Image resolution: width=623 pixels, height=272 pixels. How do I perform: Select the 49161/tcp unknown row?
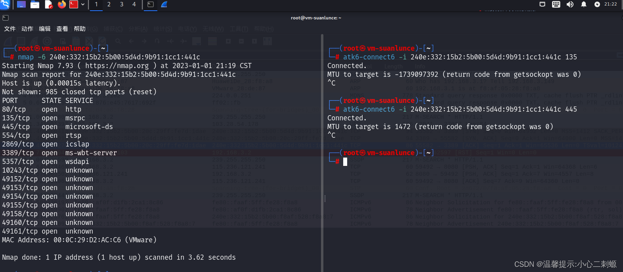[48, 231]
